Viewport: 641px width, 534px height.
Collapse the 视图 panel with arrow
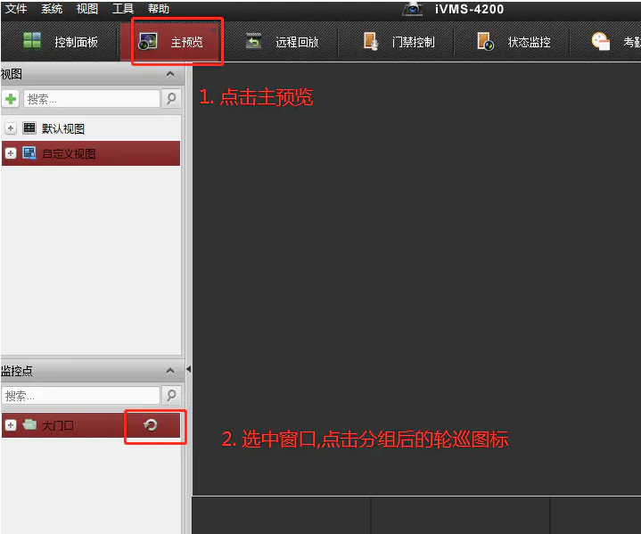coord(170,75)
